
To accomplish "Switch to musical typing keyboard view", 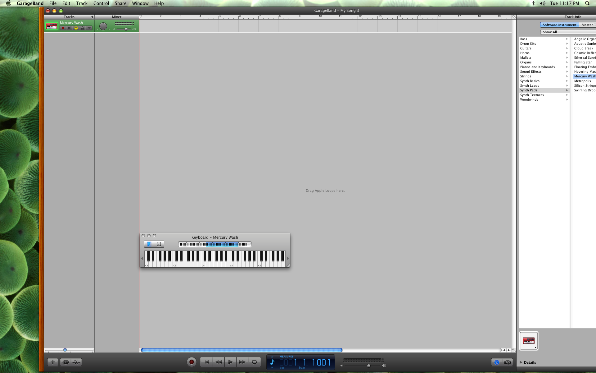I will coord(159,244).
